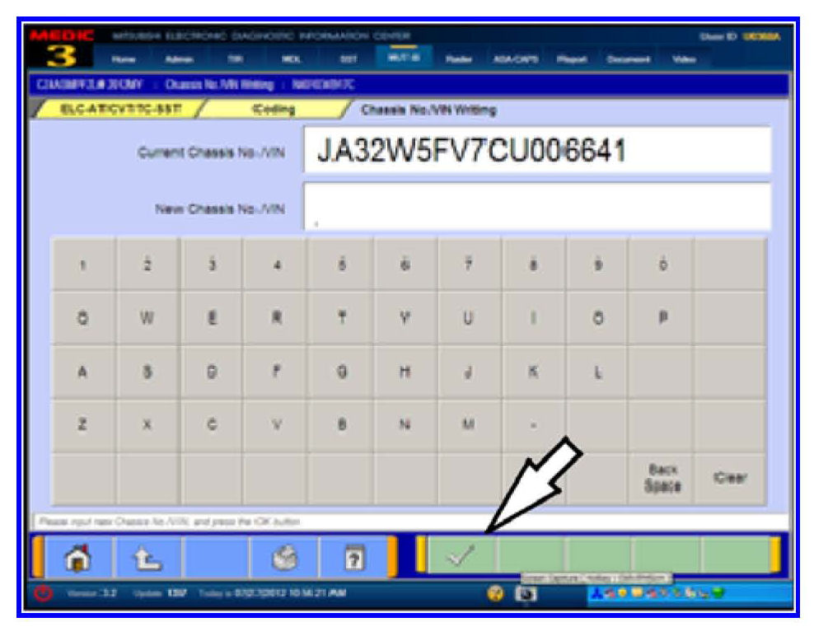The image size is (814, 627).
Task: Click the back/up arrow icon
Action: coord(147,557)
